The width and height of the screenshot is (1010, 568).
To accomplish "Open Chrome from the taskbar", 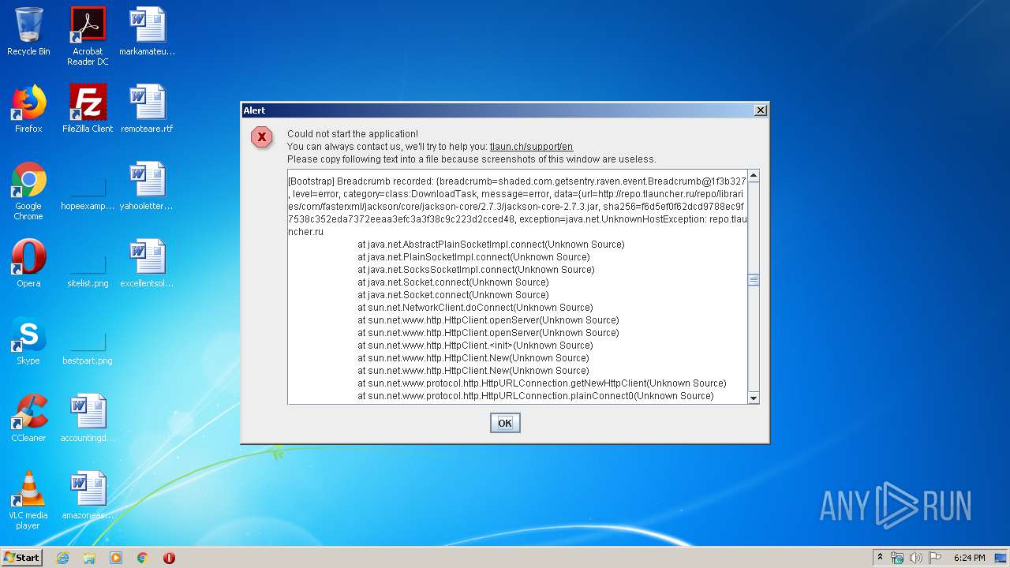I will [143, 558].
